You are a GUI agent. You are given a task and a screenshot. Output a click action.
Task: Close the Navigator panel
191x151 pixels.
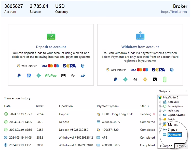pos(185,91)
